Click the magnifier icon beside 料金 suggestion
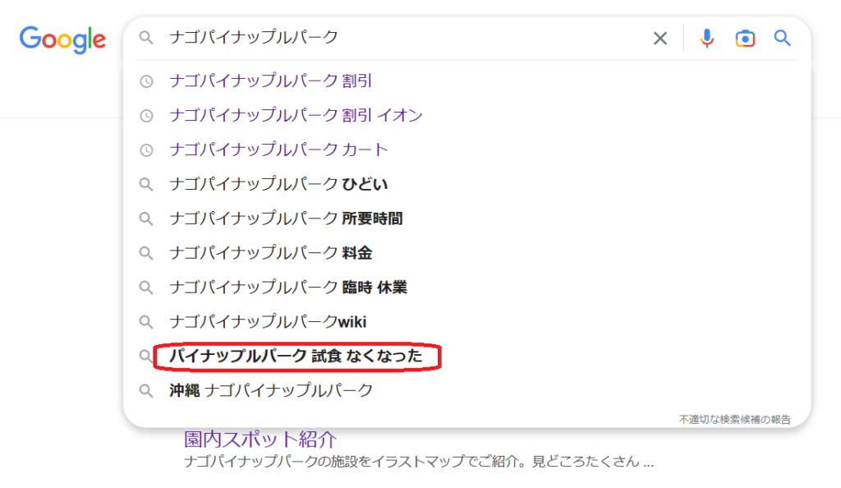This screenshot has width=841, height=488. tap(146, 253)
